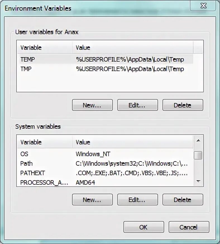The image size is (220, 244).
Task: Click the system variables scrollbar thumb
Action: [198, 155]
